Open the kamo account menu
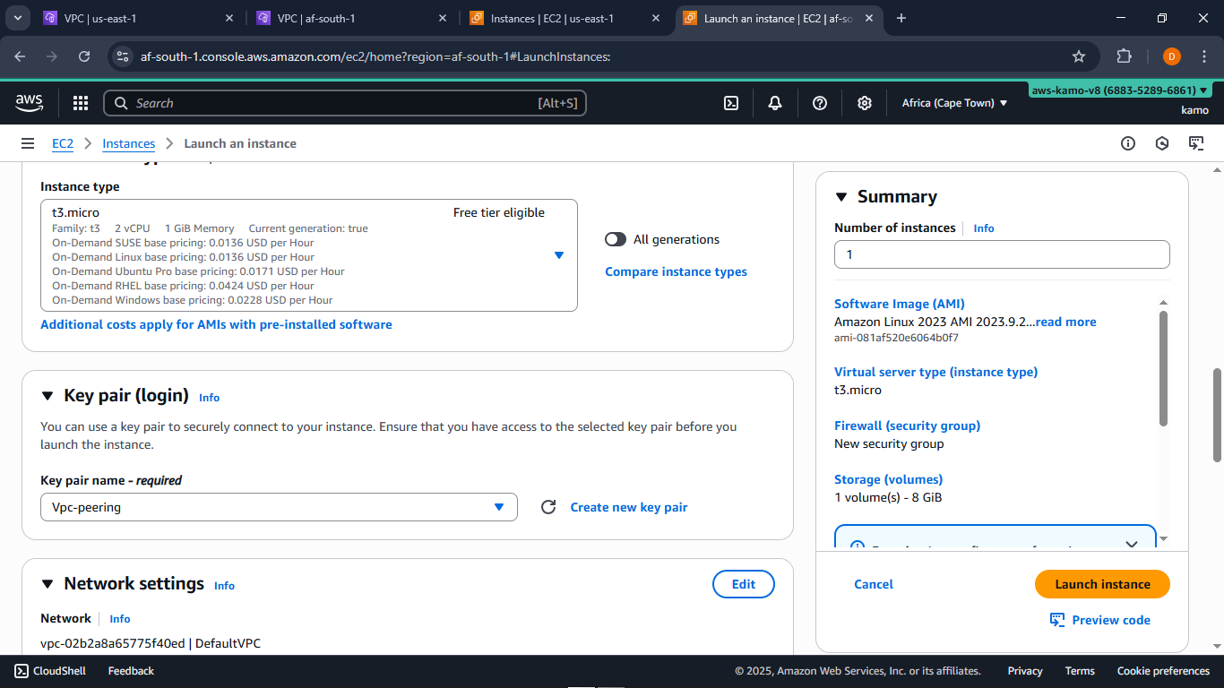1224x688 pixels. click(1195, 109)
